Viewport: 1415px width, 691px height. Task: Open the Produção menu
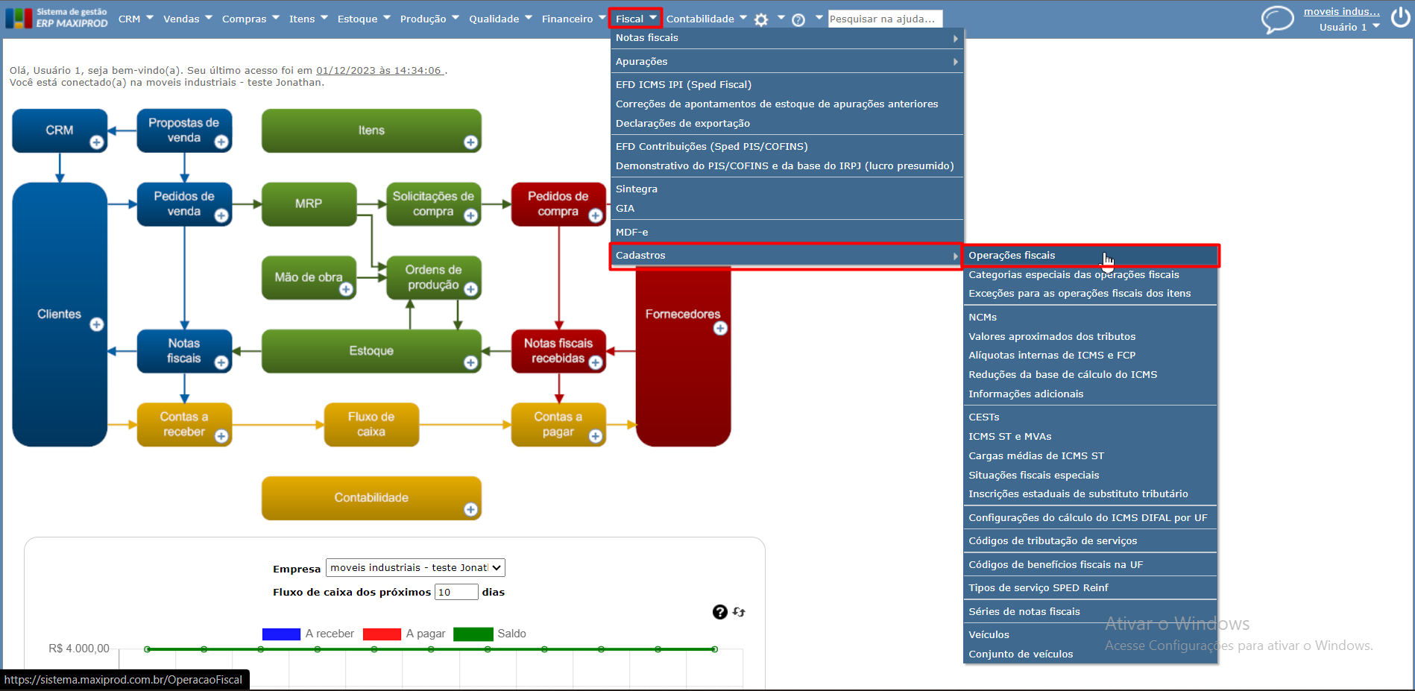429,19
